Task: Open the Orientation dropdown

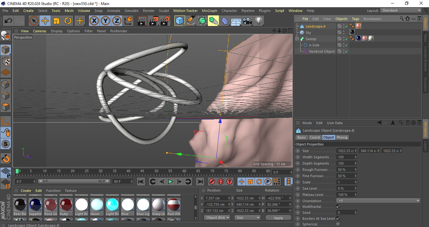Action: [x=378, y=201]
